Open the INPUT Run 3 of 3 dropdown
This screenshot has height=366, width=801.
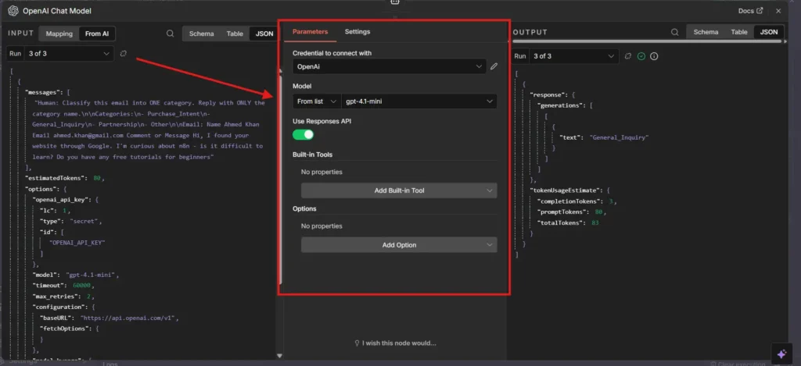click(x=69, y=54)
